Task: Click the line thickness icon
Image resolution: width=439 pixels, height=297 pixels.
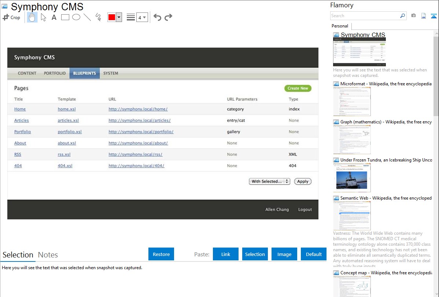Action: (x=131, y=17)
